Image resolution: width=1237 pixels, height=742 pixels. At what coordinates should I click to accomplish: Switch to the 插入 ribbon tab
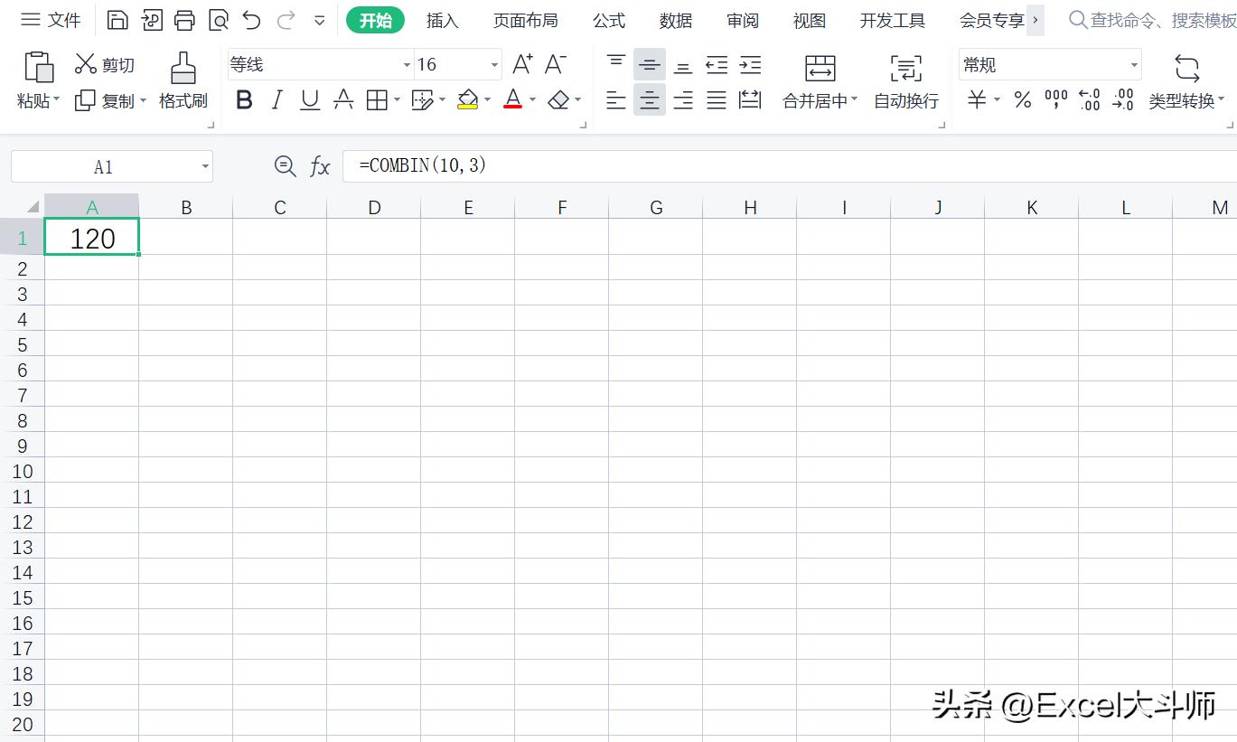tap(442, 19)
